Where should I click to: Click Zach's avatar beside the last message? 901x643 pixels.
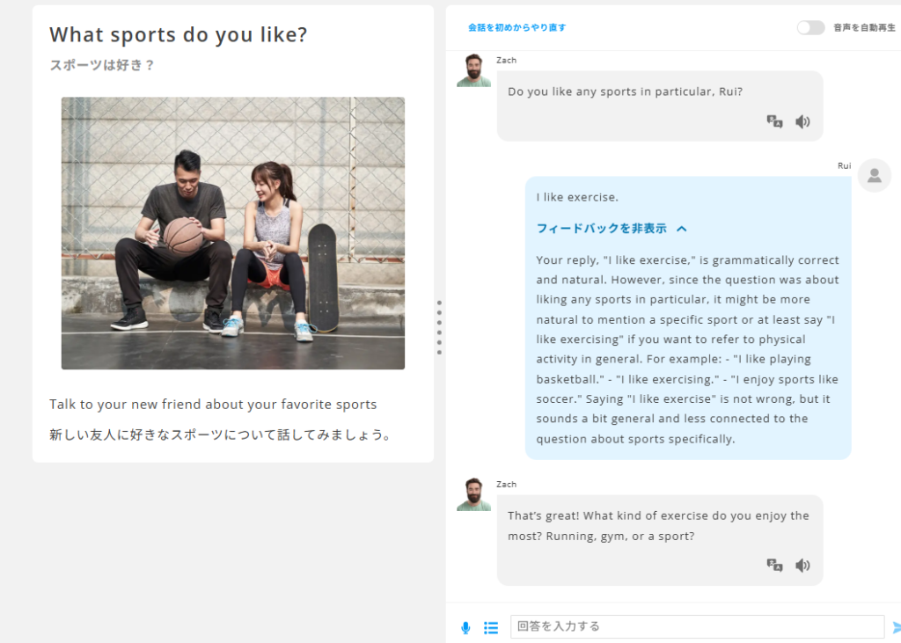pyautogui.click(x=473, y=494)
